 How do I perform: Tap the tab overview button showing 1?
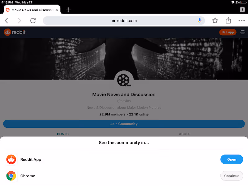[242, 10]
